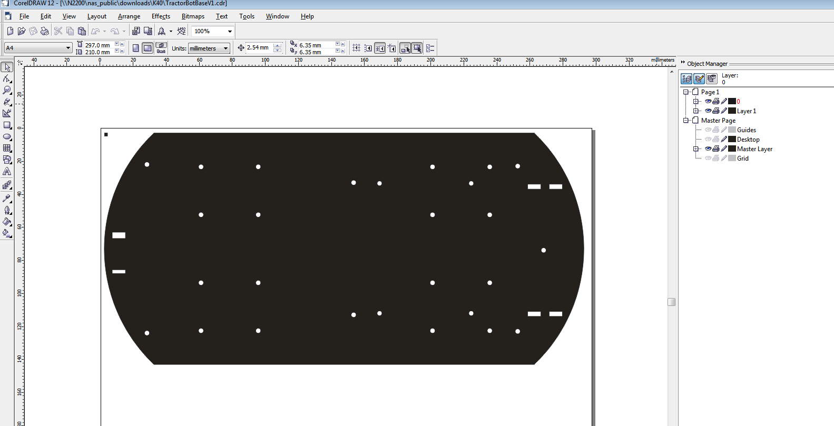The width and height of the screenshot is (834, 426).
Task: Pick the Eyedropper tool
Action: coord(7,199)
